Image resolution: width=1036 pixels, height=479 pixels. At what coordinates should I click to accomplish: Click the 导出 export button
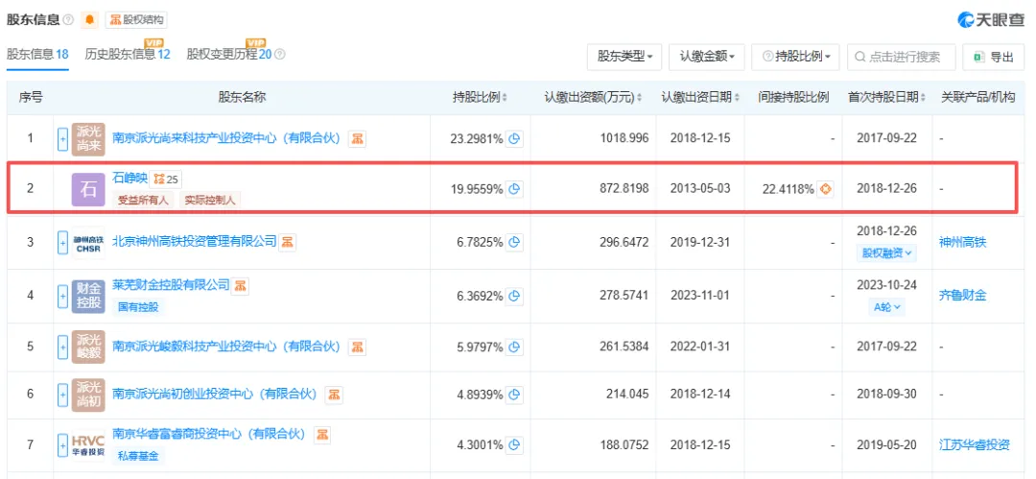point(994,57)
